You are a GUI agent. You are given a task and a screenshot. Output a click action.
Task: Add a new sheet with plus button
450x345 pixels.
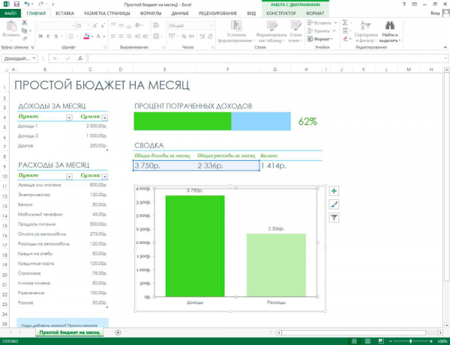[118, 332]
